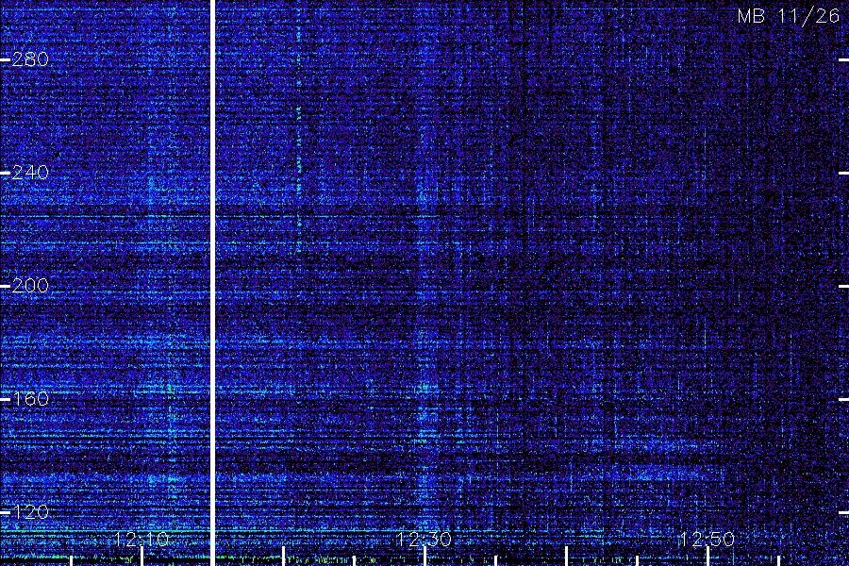The width and height of the screenshot is (849, 566).
Task: Click the tick mark below 12:50
Action: (707, 557)
